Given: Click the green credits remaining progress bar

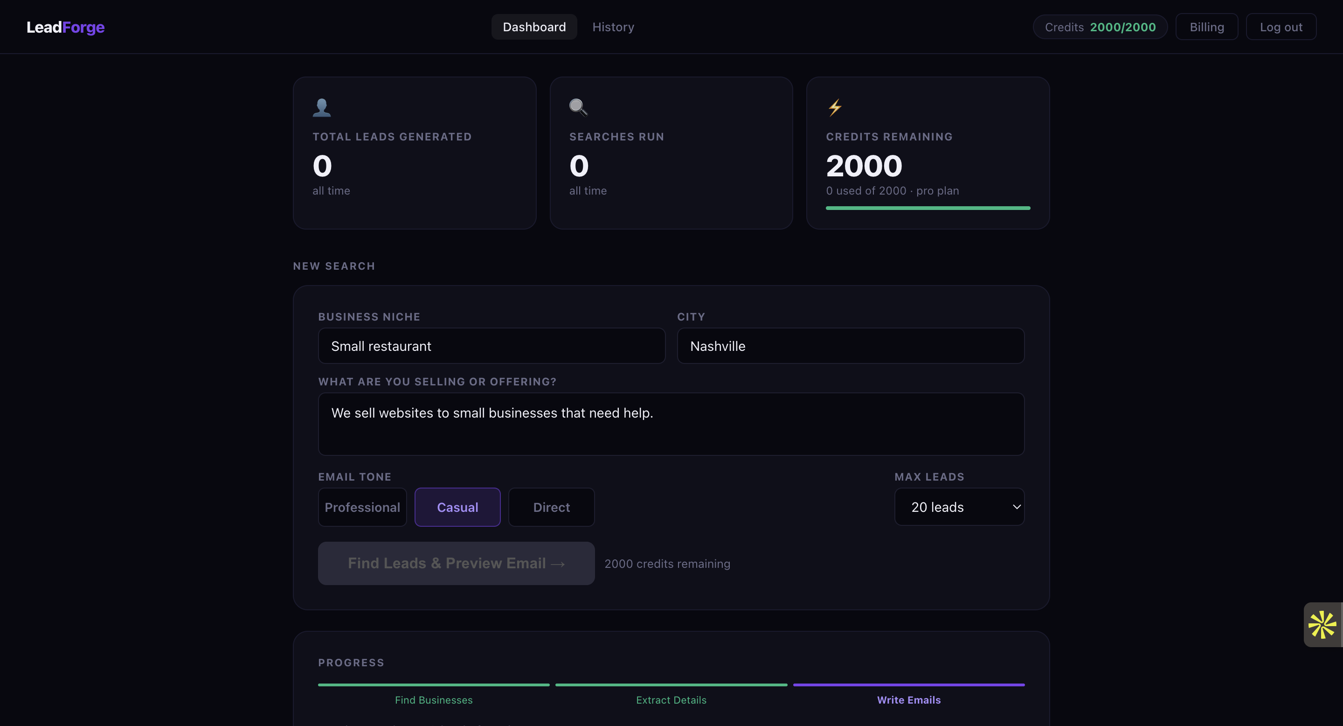Looking at the screenshot, I should 928,208.
